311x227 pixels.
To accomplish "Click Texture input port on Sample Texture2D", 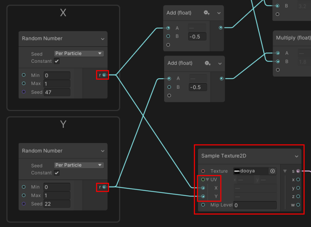I will pyautogui.click(x=203, y=171).
